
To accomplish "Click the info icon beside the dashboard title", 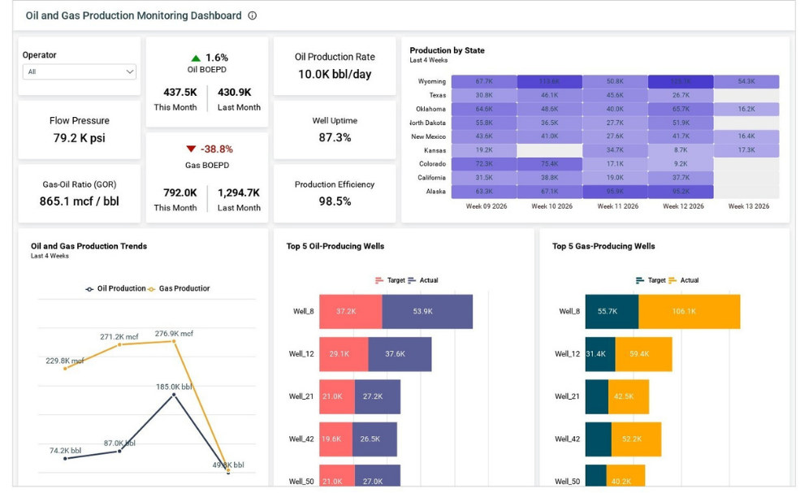I will point(253,15).
